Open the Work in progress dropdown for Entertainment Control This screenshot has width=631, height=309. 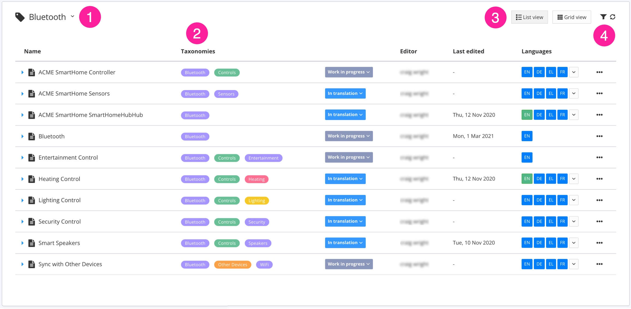[349, 157]
